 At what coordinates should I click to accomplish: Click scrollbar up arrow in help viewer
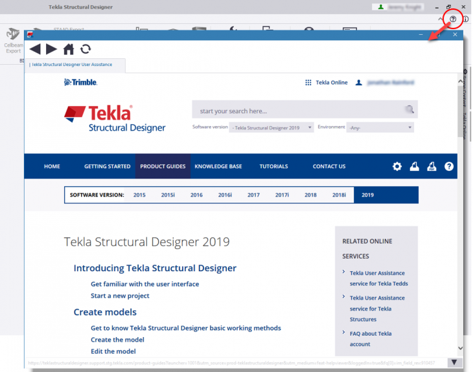460,82
